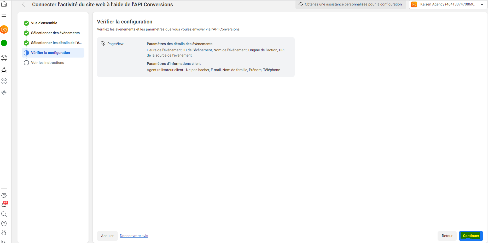The width and height of the screenshot is (488, 243).
Task: Click the Retour button
Action: tap(447, 236)
